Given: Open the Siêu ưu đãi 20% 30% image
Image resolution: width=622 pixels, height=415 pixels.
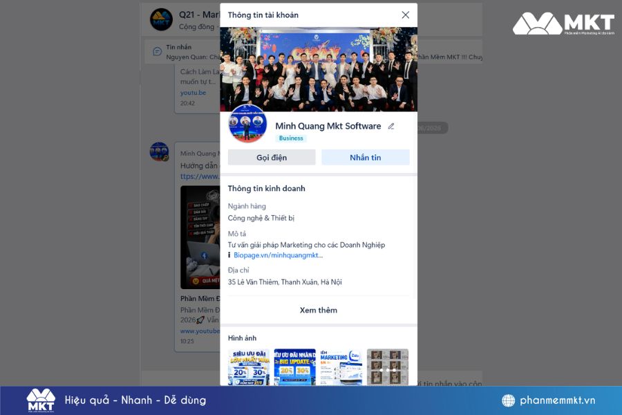Looking at the screenshot, I should coord(249,367).
